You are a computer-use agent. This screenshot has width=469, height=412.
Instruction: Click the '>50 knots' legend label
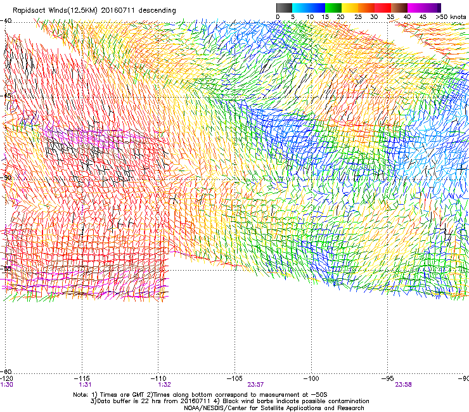(451, 16)
